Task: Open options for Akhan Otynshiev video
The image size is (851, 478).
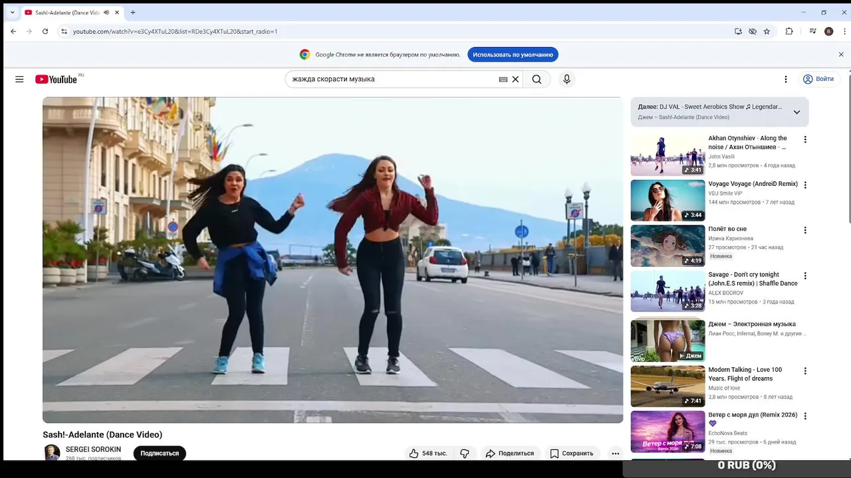Action: [805, 140]
